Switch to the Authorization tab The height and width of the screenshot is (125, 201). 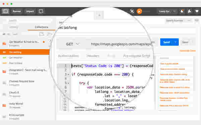(x=68, y=56)
